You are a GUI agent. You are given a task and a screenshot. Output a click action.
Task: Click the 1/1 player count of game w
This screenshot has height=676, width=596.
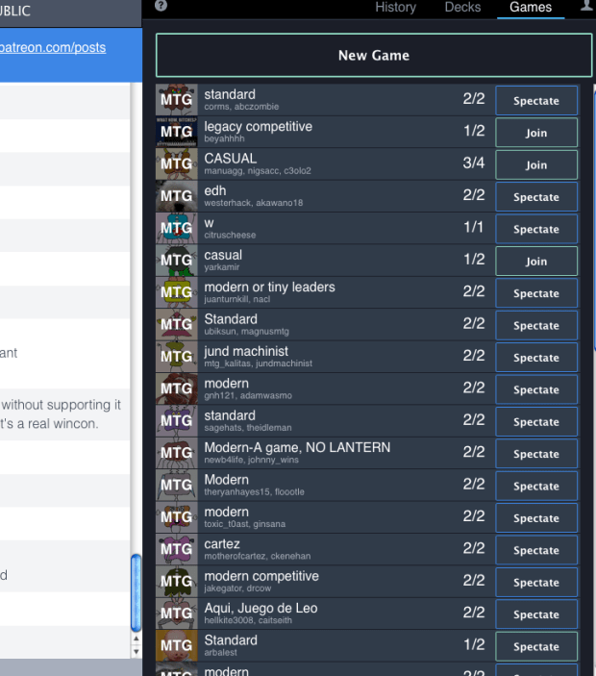(x=474, y=227)
